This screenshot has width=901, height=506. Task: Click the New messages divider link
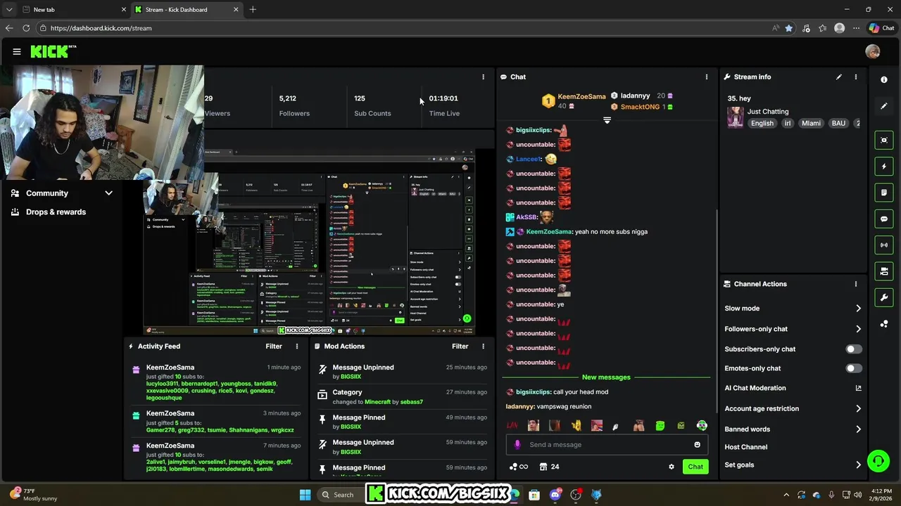[606, 377]
